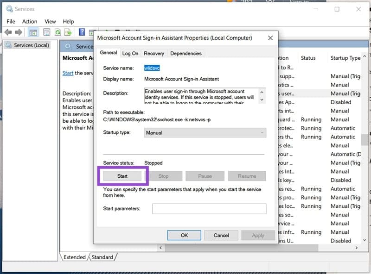Open the Action menu
Image resolution: width=371 pixels, height=274 pixels.
point(30,21)
